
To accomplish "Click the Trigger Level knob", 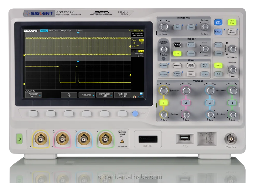I will (x=205, y=49).
